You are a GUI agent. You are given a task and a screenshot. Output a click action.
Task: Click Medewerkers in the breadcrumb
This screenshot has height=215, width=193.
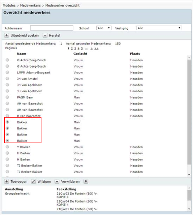tap(30, 5)
